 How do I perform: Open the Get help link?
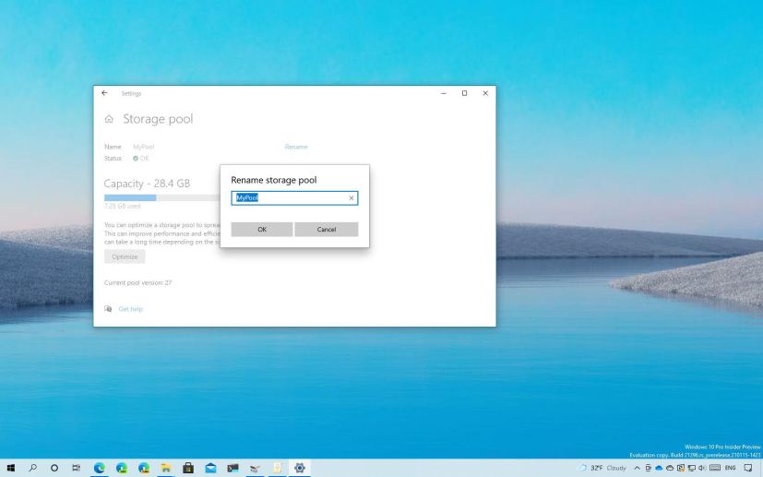130,309
